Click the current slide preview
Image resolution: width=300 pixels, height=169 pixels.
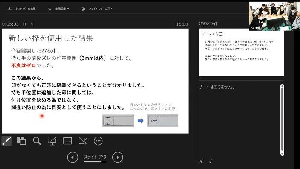(95, 81)
